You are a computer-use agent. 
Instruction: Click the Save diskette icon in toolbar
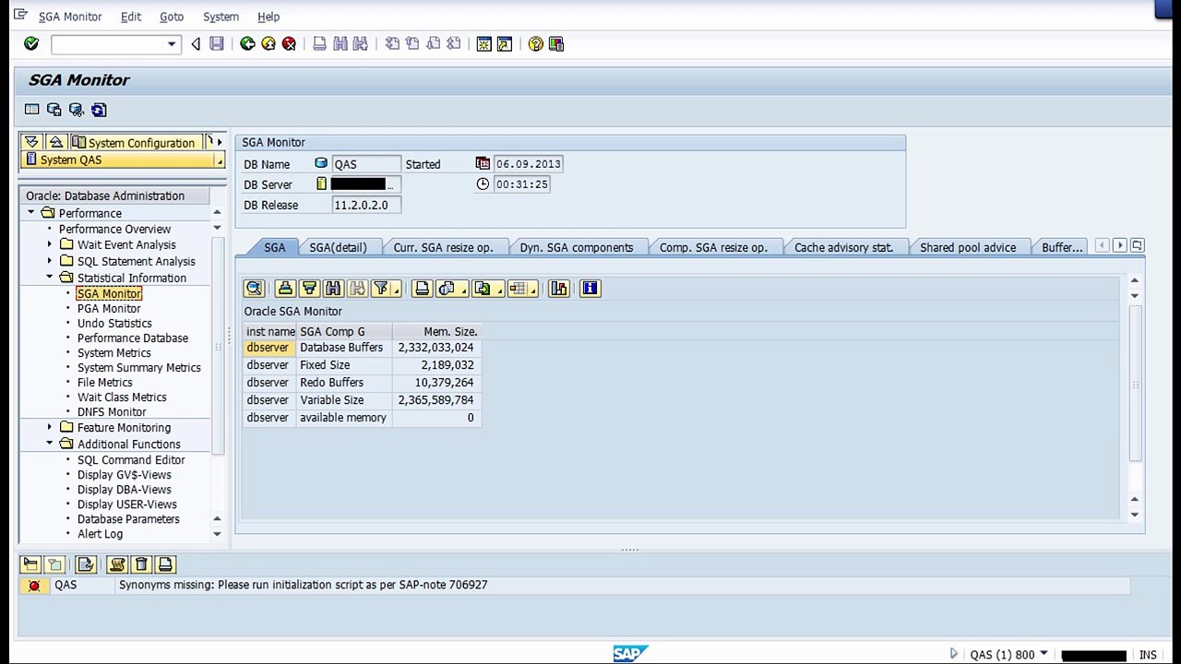(217, 43)
